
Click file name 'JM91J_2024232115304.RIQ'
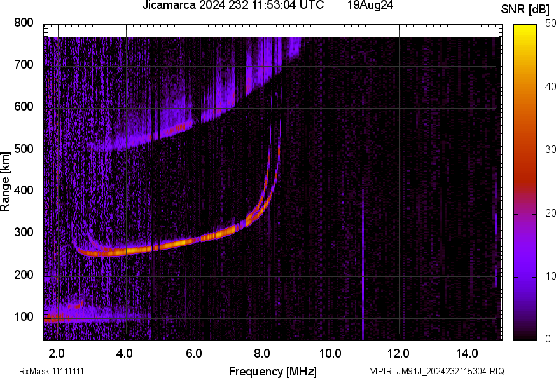[x=450, y=371]
